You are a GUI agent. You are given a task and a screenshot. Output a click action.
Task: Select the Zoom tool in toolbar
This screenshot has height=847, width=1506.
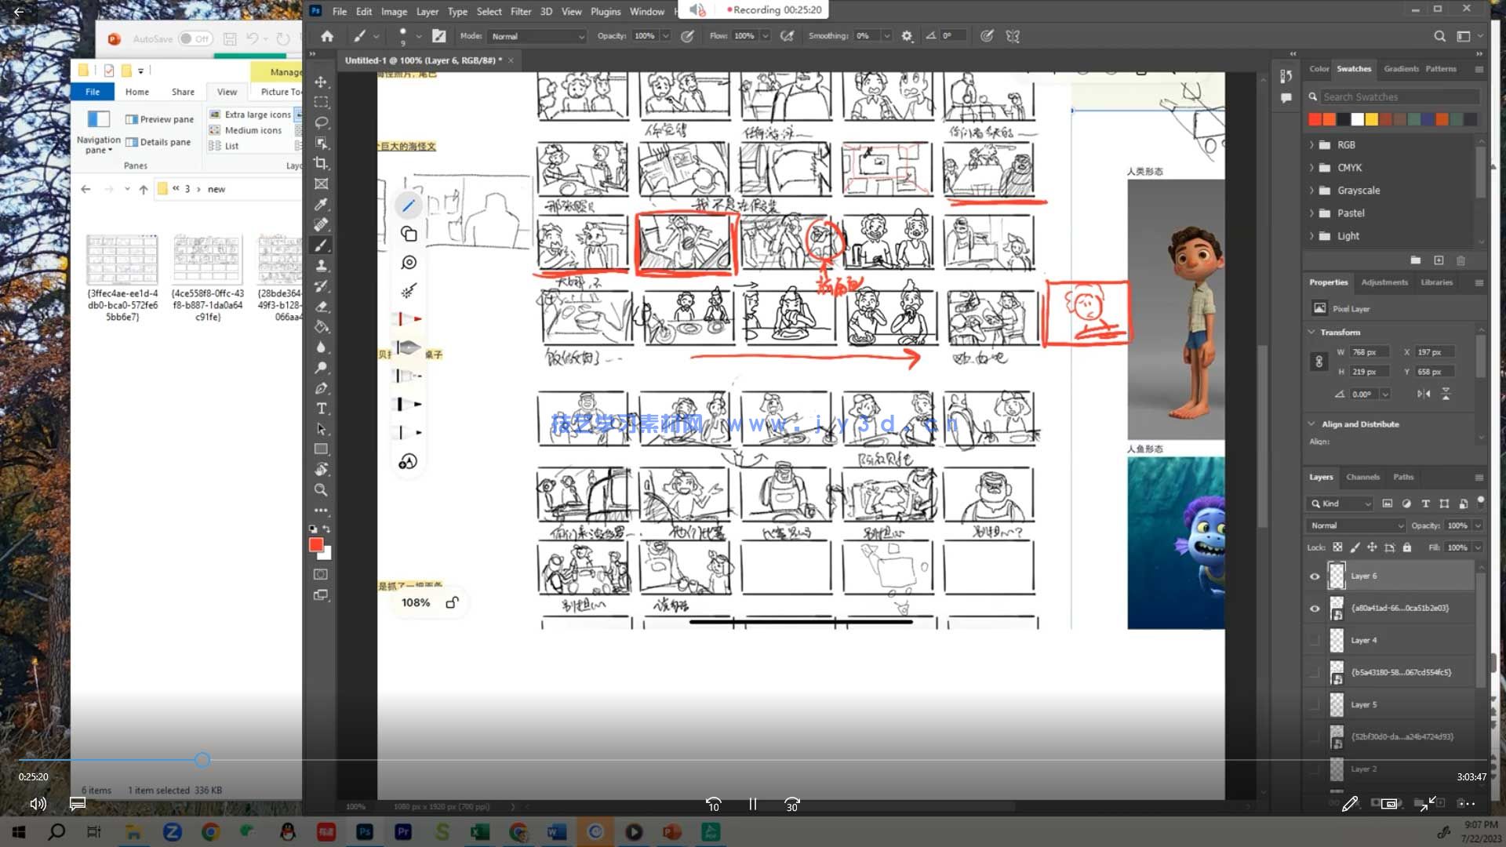(321, 490)
